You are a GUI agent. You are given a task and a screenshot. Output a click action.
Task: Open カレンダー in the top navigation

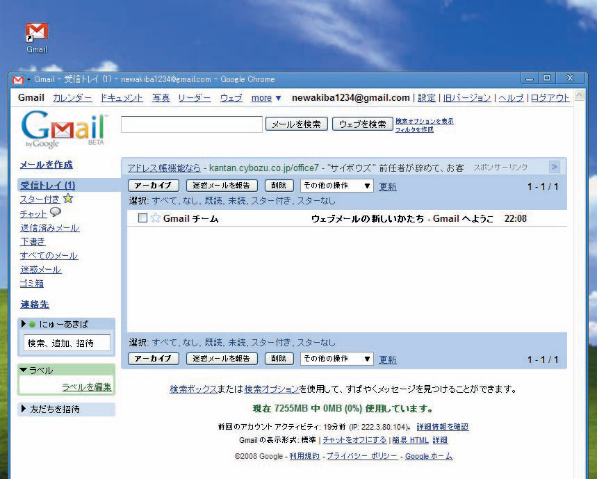72,98
